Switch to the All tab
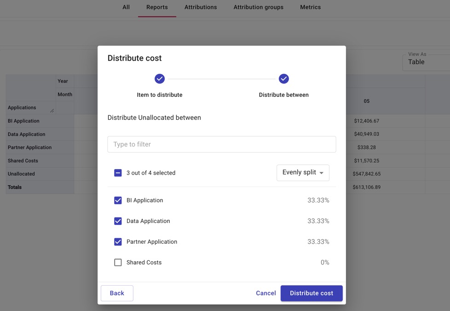Viewport: 450px width, 311px height. pyautogui.click(x=126, y=7)
